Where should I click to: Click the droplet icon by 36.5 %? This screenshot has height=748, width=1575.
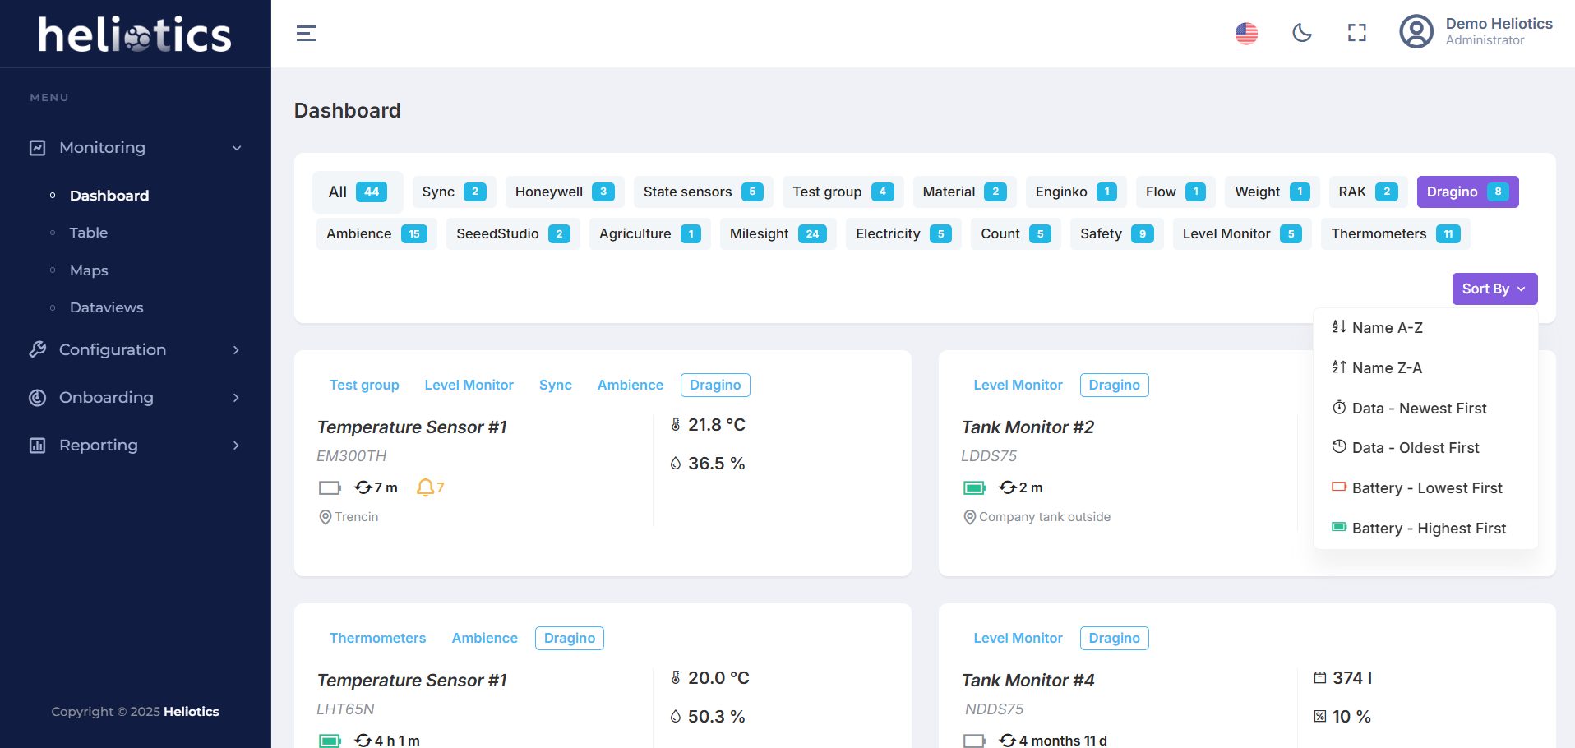point(676,464)
